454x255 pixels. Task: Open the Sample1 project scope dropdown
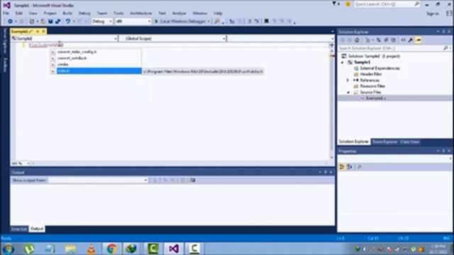tap(65, 38)
